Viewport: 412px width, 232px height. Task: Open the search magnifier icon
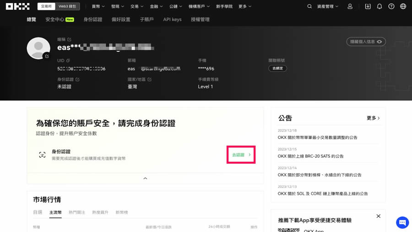click(309, 6)
